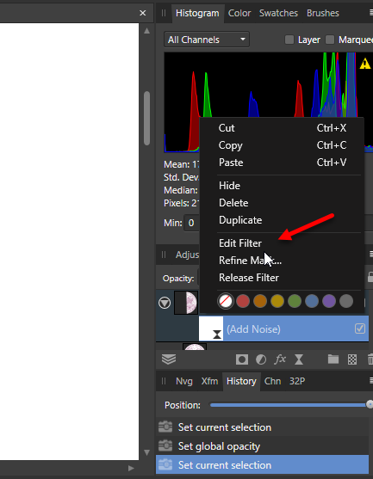Choose Edit Filter from context menu

tap(240, 243)
